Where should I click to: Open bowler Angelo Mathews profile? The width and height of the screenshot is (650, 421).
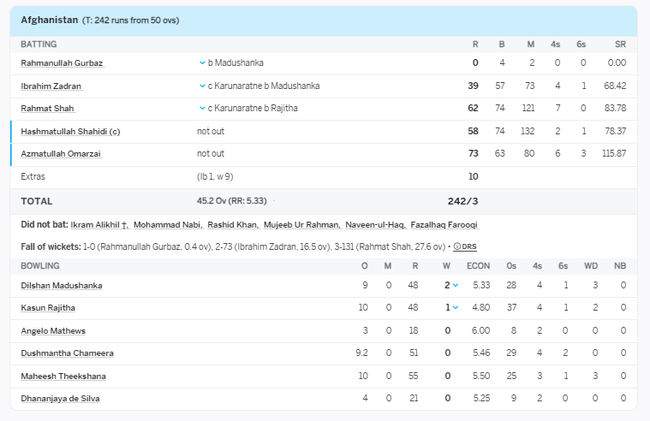tap(53, 331)
